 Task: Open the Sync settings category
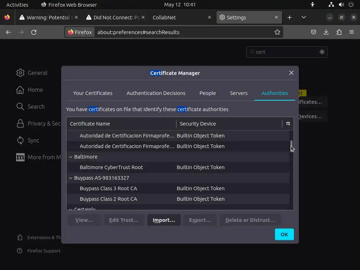pyautogui.click(x=28, y=140)
